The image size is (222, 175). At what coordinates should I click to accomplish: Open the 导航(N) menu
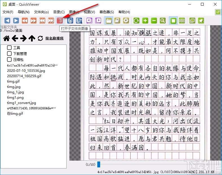pos(24,12)
